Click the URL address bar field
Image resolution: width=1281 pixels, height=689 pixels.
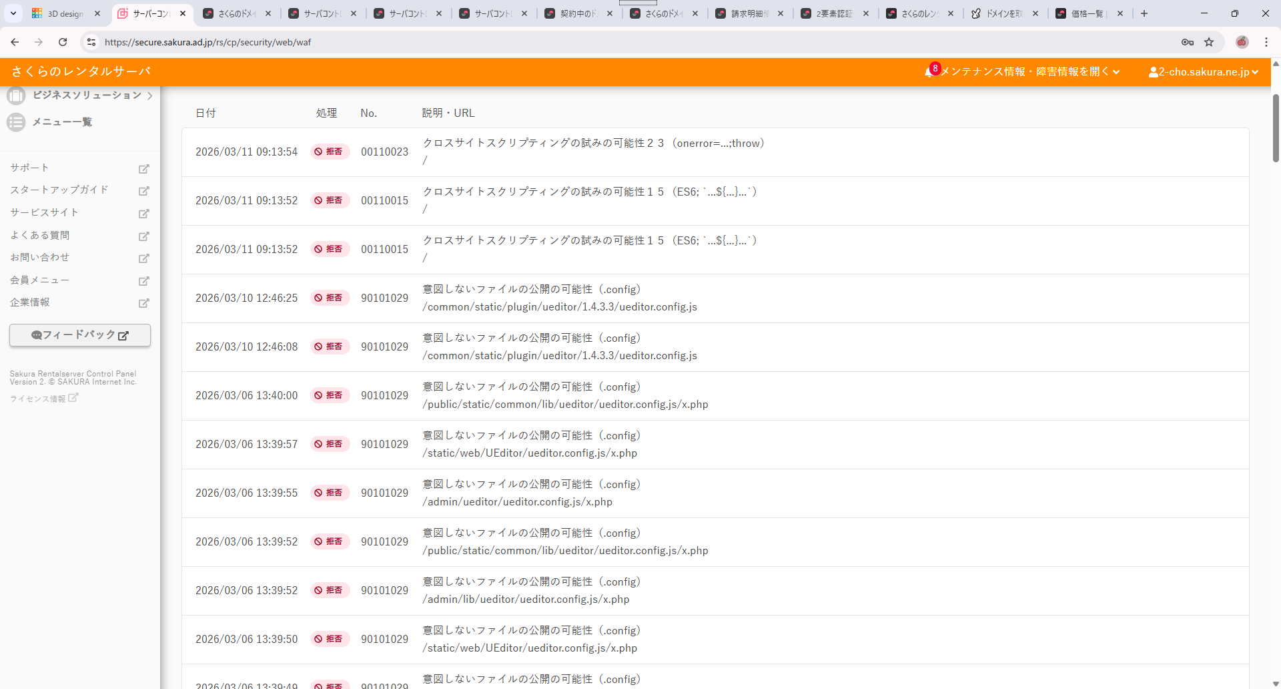coord(600,42)
